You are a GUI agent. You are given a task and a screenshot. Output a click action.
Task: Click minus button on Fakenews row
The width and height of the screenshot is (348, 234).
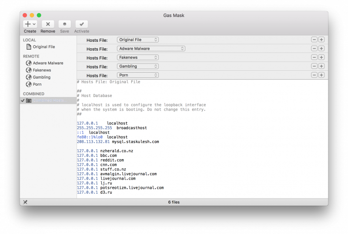click(314, 57)
